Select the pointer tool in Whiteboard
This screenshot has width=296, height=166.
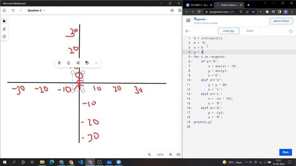pos(4,21)
